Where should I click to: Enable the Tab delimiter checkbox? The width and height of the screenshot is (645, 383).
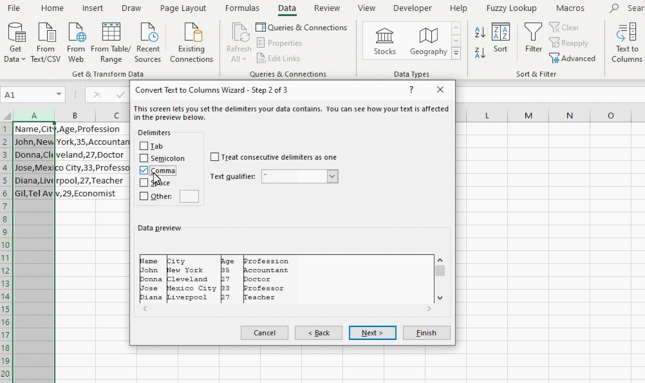tap(144, 146)
